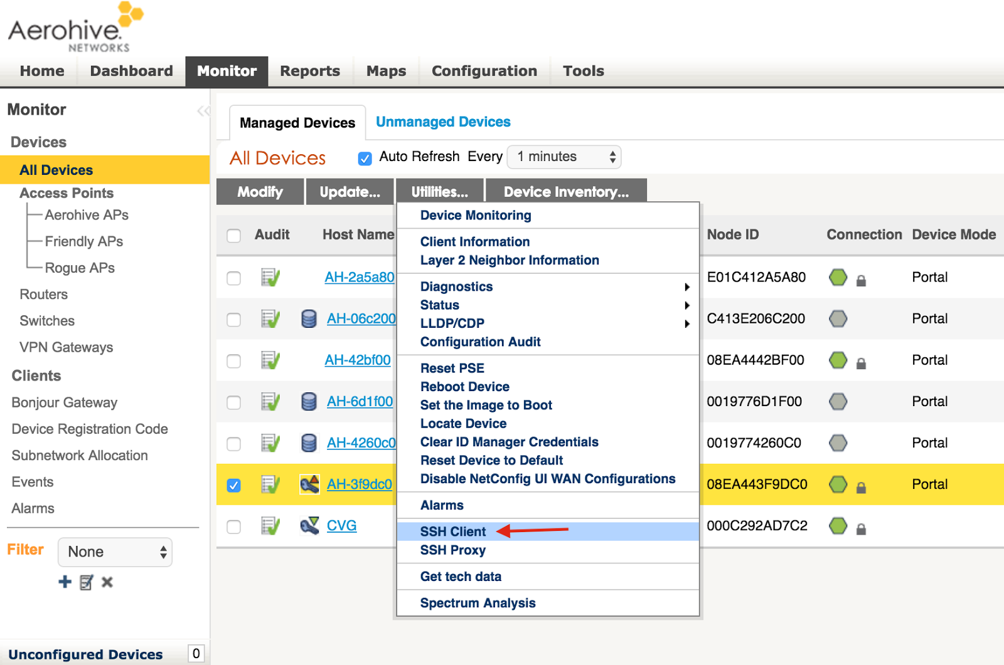Sort by Node ID column header
This screenshot has height=665, width=1004.
pyautogui.click(x=733, y=234)
